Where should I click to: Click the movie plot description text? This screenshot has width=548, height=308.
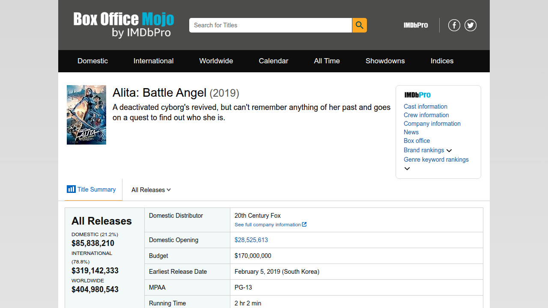coord(252,113)
